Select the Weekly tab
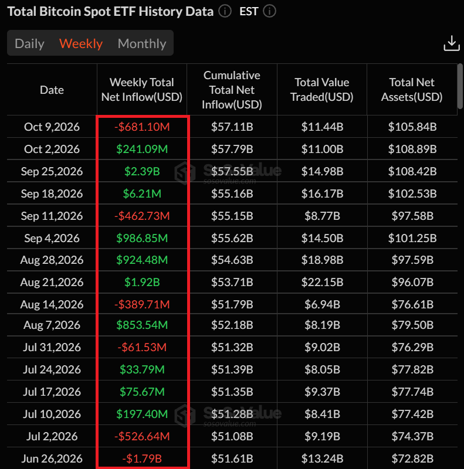464x469 pixels. tap(81, 43)
